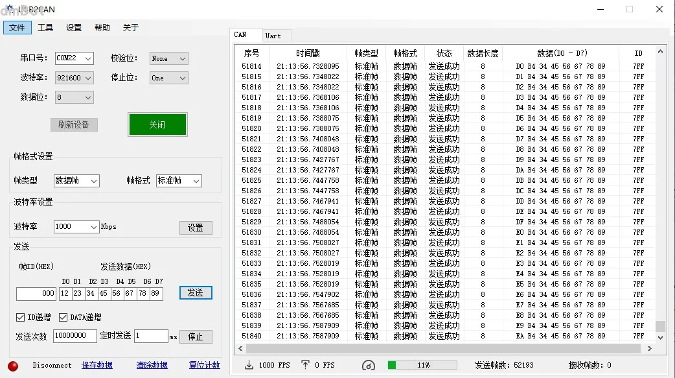The width and height of the screenshot is (675, 378).
Task: Click the red connection status indicator
Action: (x=13, y=366)
